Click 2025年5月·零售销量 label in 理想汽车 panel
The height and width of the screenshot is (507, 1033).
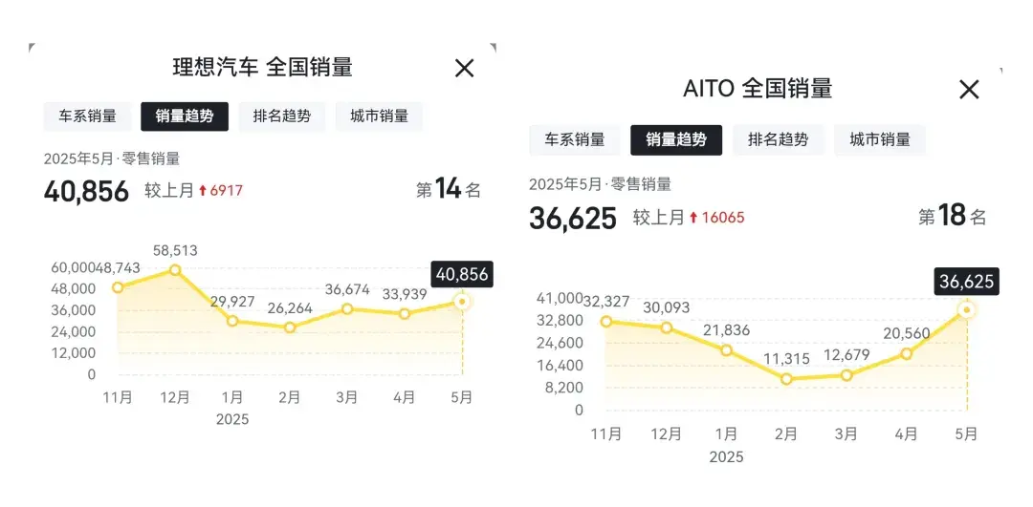click(x=112, y=158)
